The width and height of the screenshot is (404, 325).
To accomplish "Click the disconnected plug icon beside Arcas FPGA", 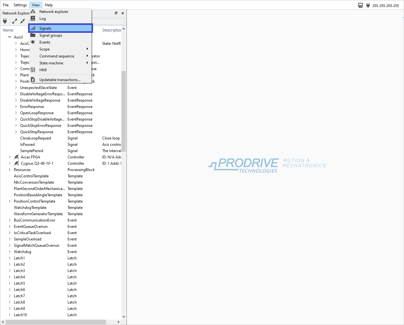I will [x=16, y=157].
